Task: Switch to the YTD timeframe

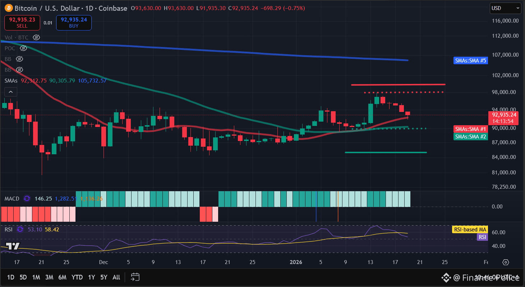Action: pyautogui.click(x=77, y=277)
